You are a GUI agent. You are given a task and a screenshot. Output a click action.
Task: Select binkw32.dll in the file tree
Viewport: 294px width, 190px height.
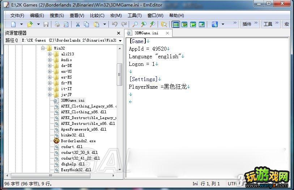tap(73, 135)
